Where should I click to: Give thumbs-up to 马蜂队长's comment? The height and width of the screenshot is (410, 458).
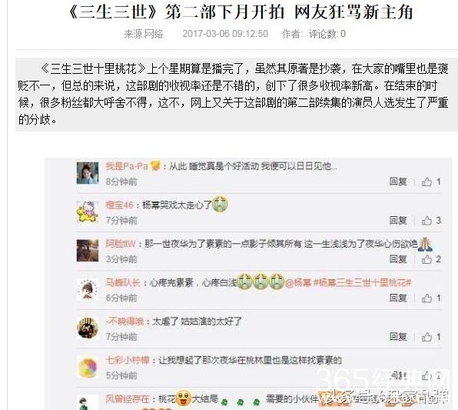tap(431, 298)
